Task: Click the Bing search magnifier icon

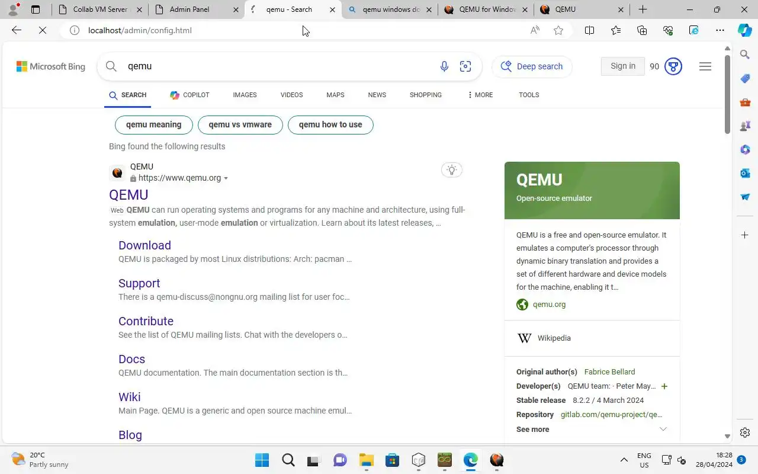Action: pos(111,66)
